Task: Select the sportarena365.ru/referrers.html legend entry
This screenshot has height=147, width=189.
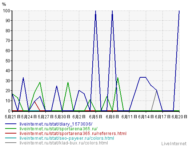Action: pos(73,134)
